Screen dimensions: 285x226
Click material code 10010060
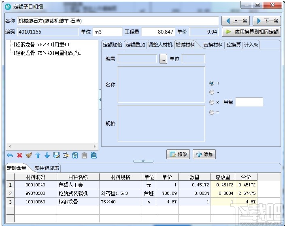[x=36, y=202]
